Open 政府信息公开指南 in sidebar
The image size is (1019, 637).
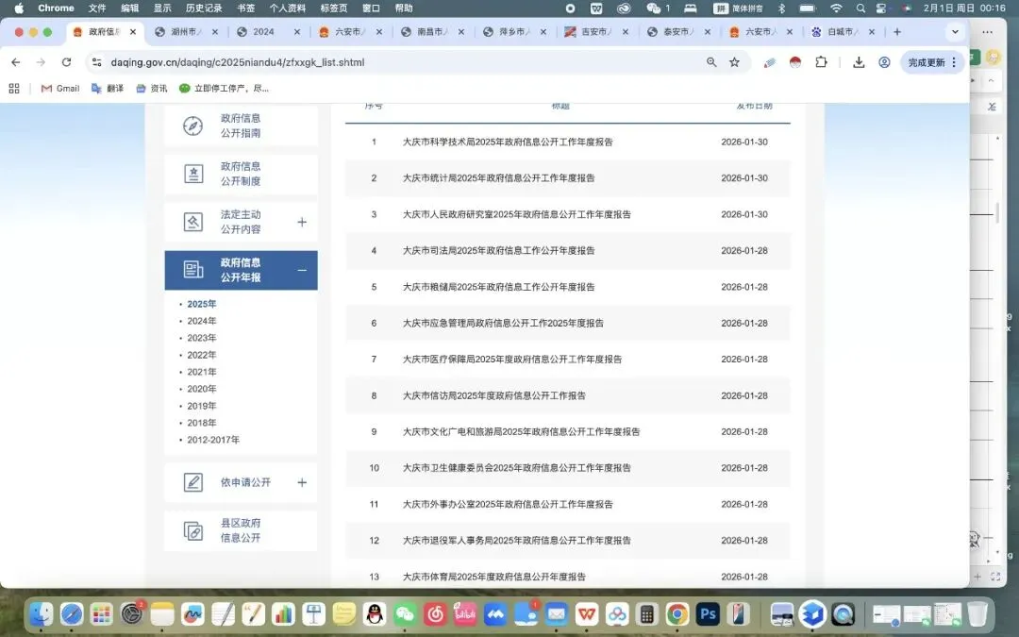coord(242,126)
